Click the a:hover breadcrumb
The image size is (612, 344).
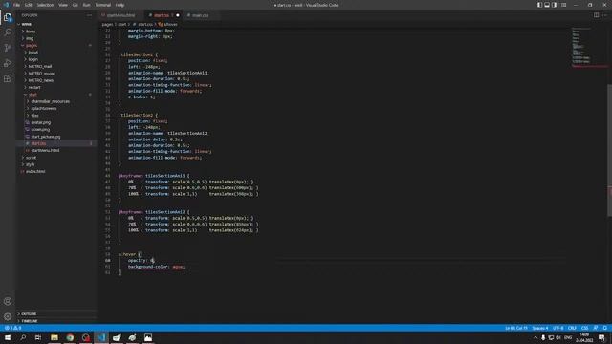coord(168,24)
